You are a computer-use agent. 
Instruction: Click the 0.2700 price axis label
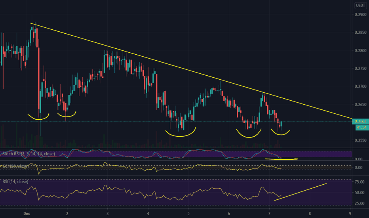[360, 86]
